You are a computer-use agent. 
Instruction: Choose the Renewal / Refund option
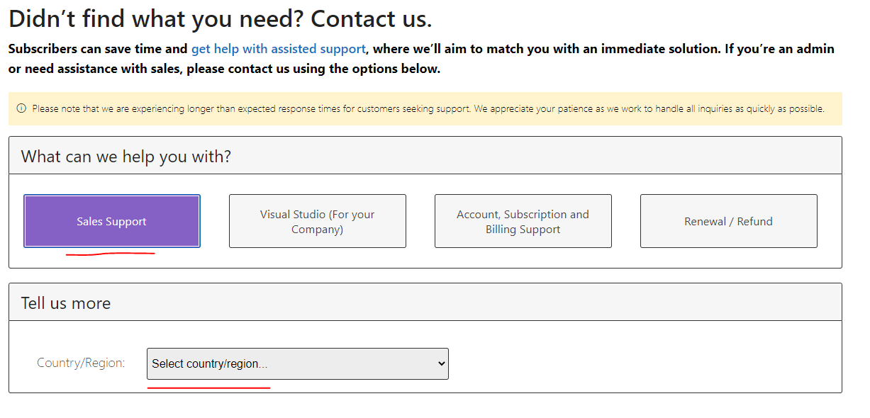click(729, 221)
